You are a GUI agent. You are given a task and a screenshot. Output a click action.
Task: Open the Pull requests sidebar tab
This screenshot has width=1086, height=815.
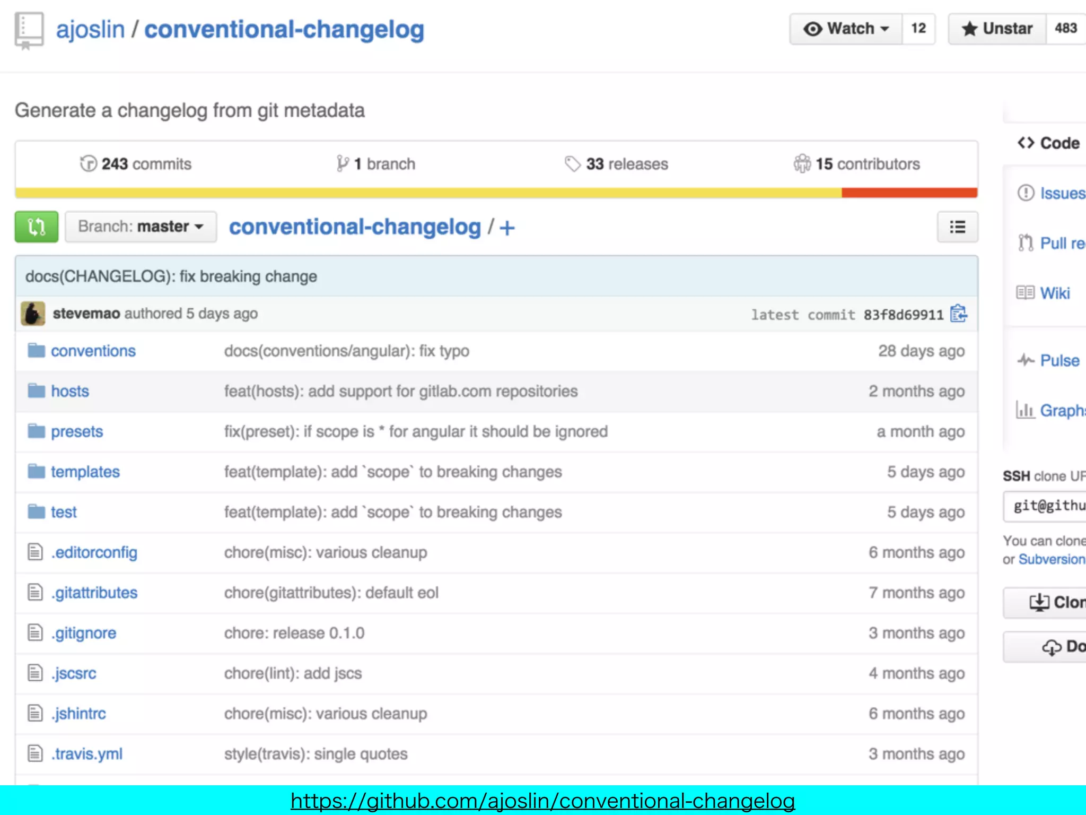click(x=1052, y=244)
